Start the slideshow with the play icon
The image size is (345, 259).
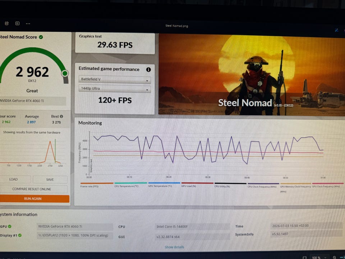[17, 23]
